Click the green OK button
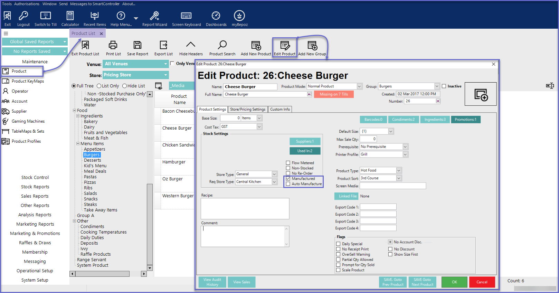 pyautogui.click(x=454, y=282)
